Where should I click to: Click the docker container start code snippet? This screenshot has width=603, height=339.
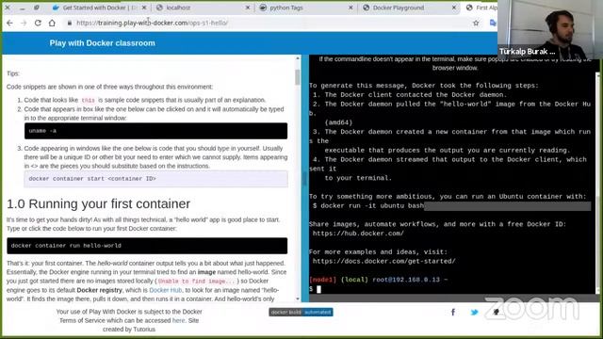tap(155, 179)
